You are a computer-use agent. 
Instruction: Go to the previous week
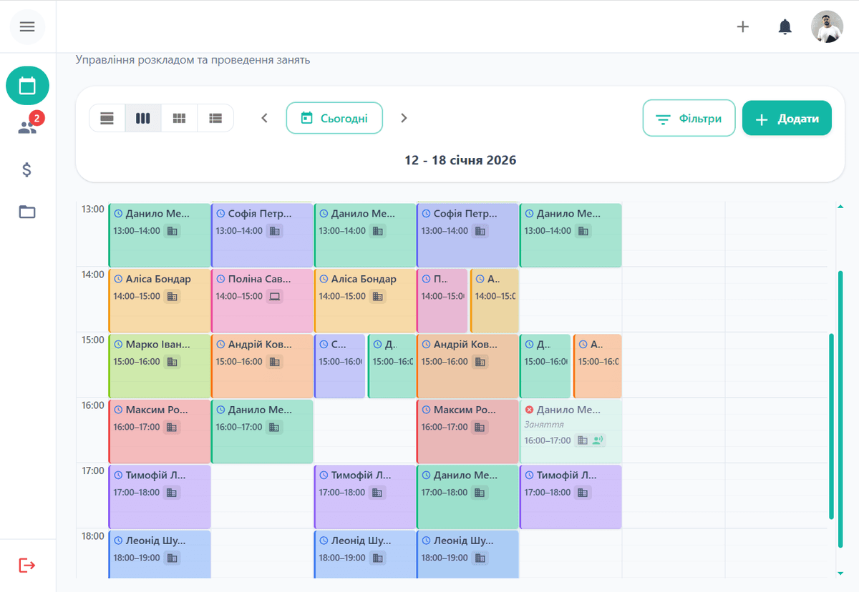[x=264, y=119]
